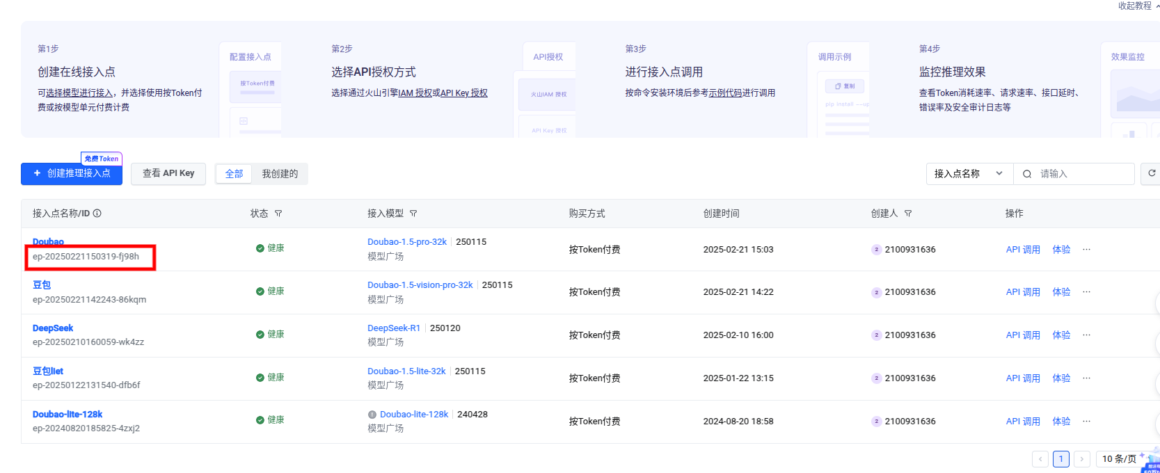
Task: Click the 接入模型 column filter icon
Action: point(413,214)
